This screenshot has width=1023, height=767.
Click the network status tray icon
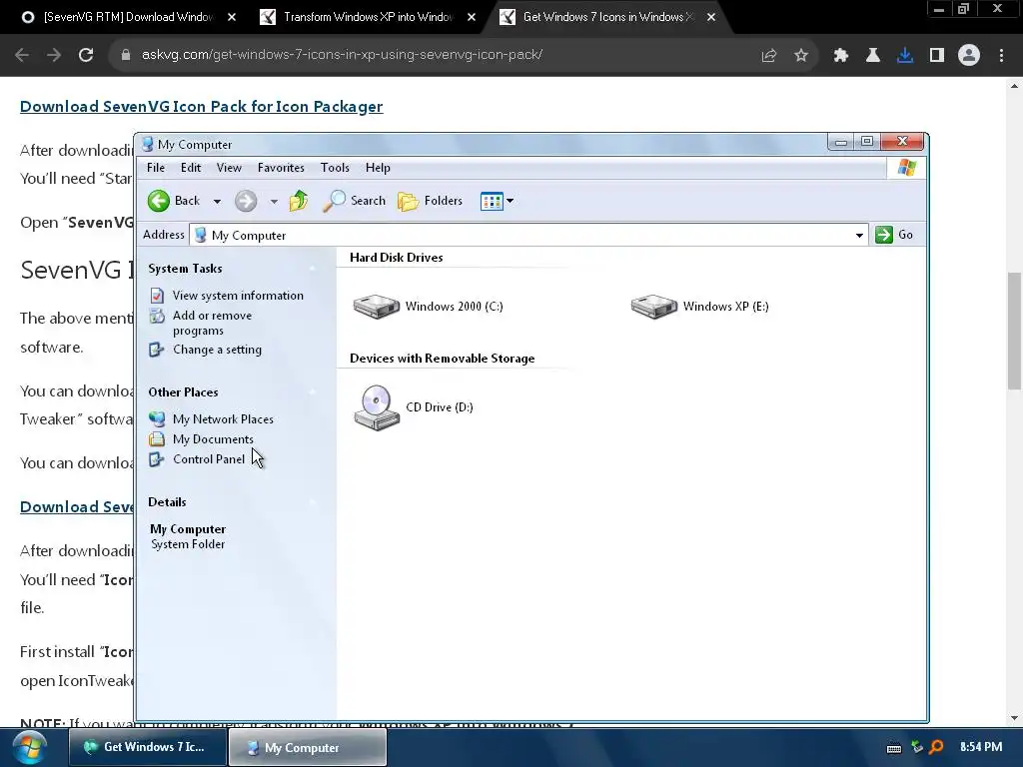[917, 747]
